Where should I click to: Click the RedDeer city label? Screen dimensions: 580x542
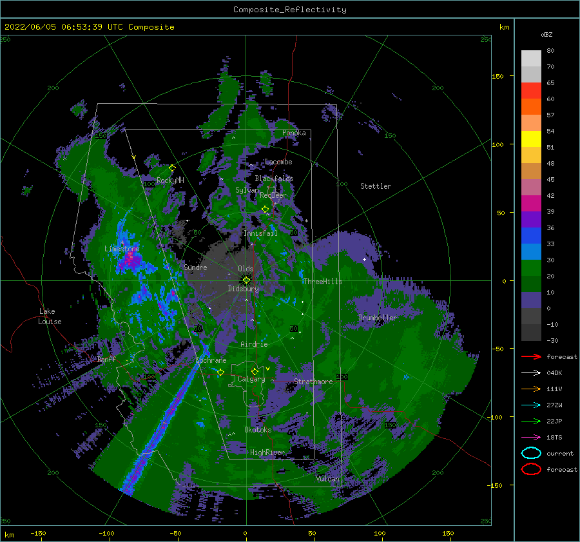(273, 195)
